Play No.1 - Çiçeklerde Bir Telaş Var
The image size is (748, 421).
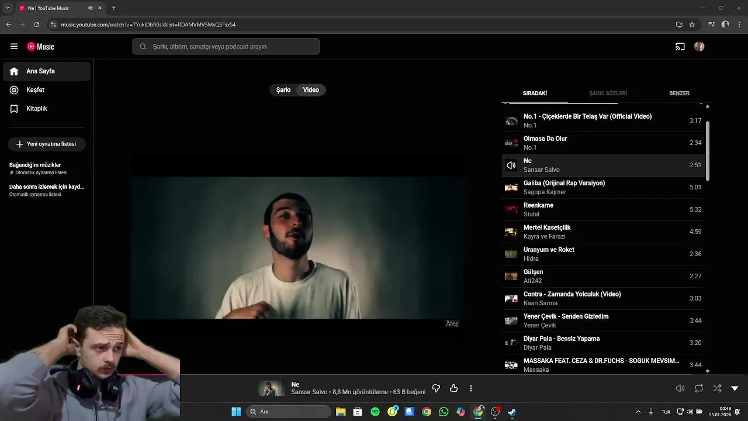click(x=603, y=120)
